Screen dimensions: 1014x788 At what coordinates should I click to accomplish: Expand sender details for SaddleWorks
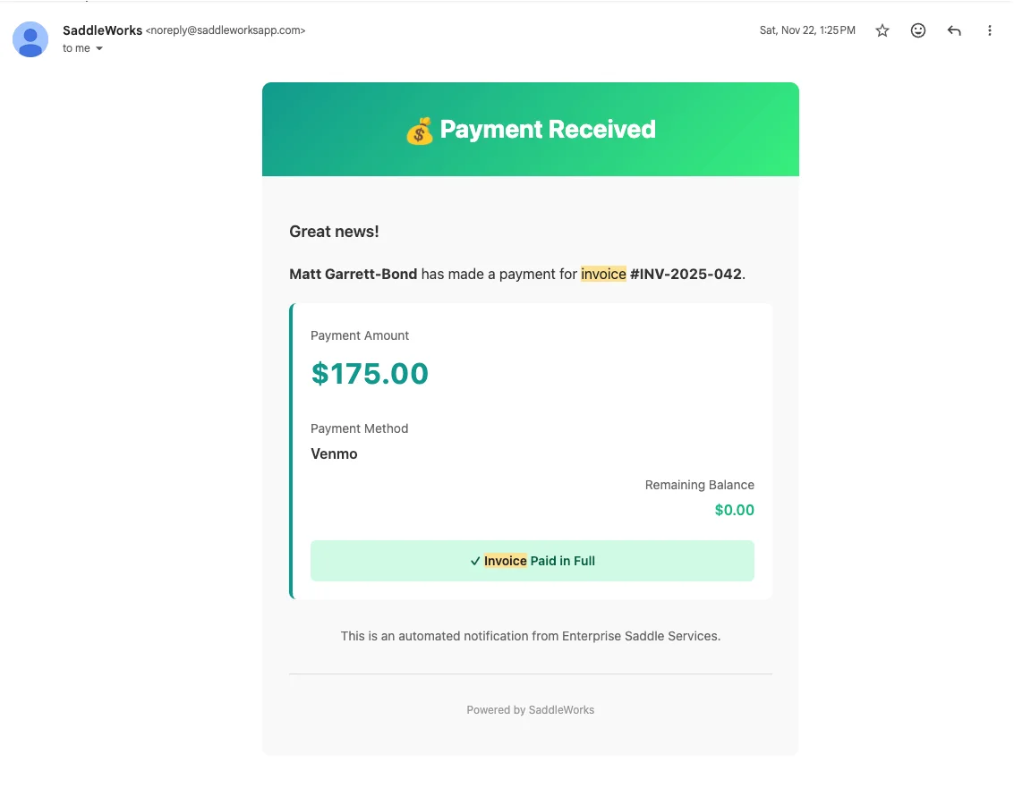pos(102,30)
